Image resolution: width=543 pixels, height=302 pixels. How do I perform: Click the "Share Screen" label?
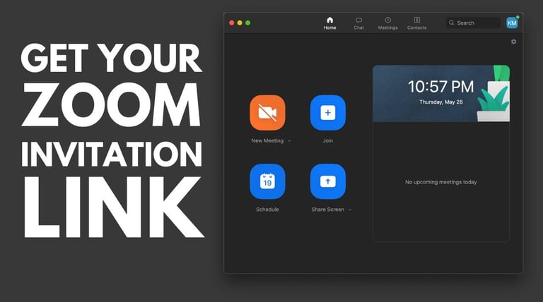point(327,210)
